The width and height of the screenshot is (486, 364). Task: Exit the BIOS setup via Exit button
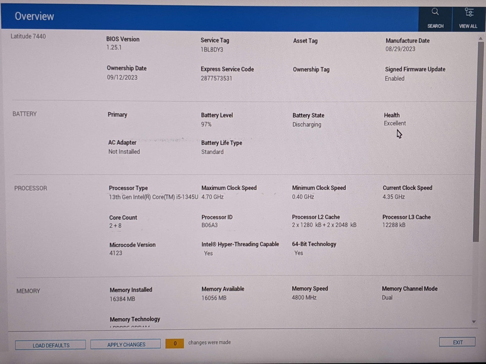coord(457,342)
